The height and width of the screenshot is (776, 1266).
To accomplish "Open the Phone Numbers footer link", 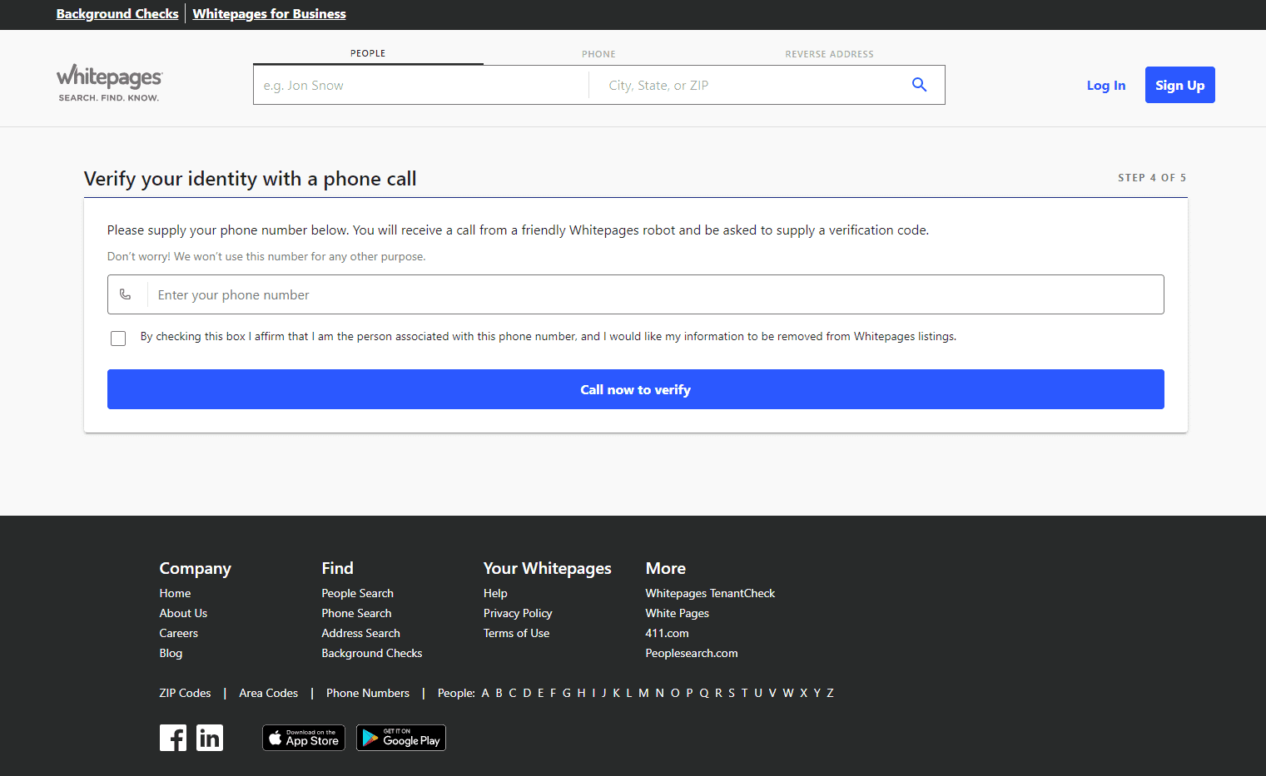I will (x=368, y=693).
